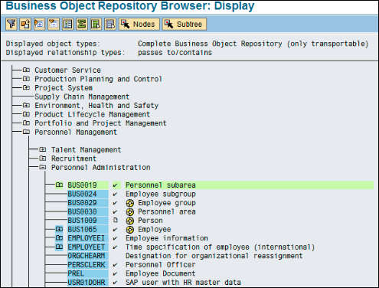Click the green list-with-arrow toolbar icon
This screenshot has width=379, height=288.
[x=96, y=25]
